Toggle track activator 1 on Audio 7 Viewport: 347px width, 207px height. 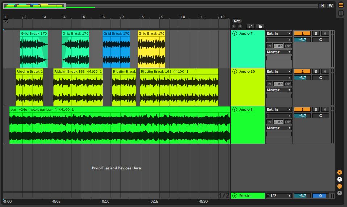coord(302,34)
